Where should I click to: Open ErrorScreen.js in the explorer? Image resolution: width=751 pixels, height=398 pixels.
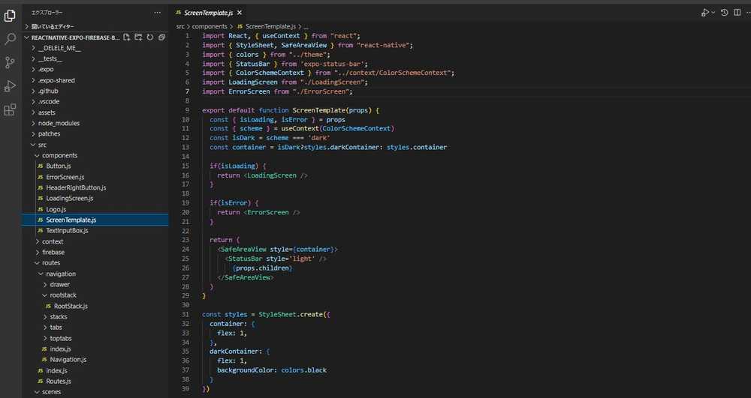coord(96,177)
